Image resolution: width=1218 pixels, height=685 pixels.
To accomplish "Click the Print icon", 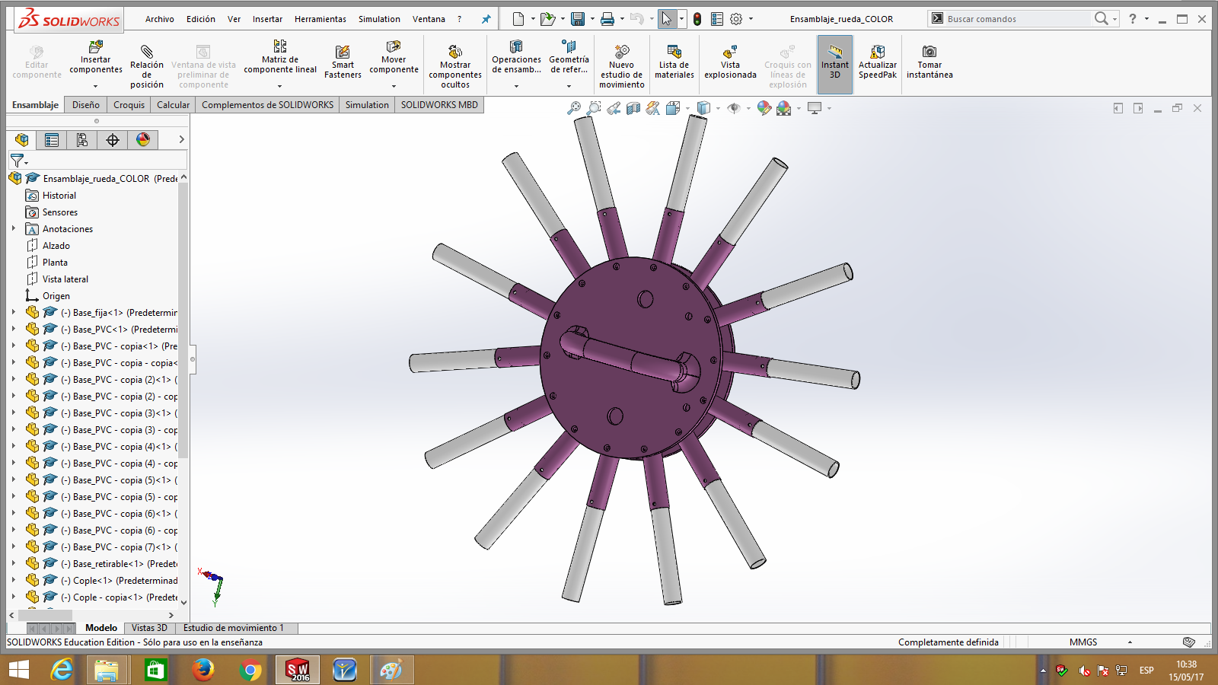I will click(x=607, y=19).
